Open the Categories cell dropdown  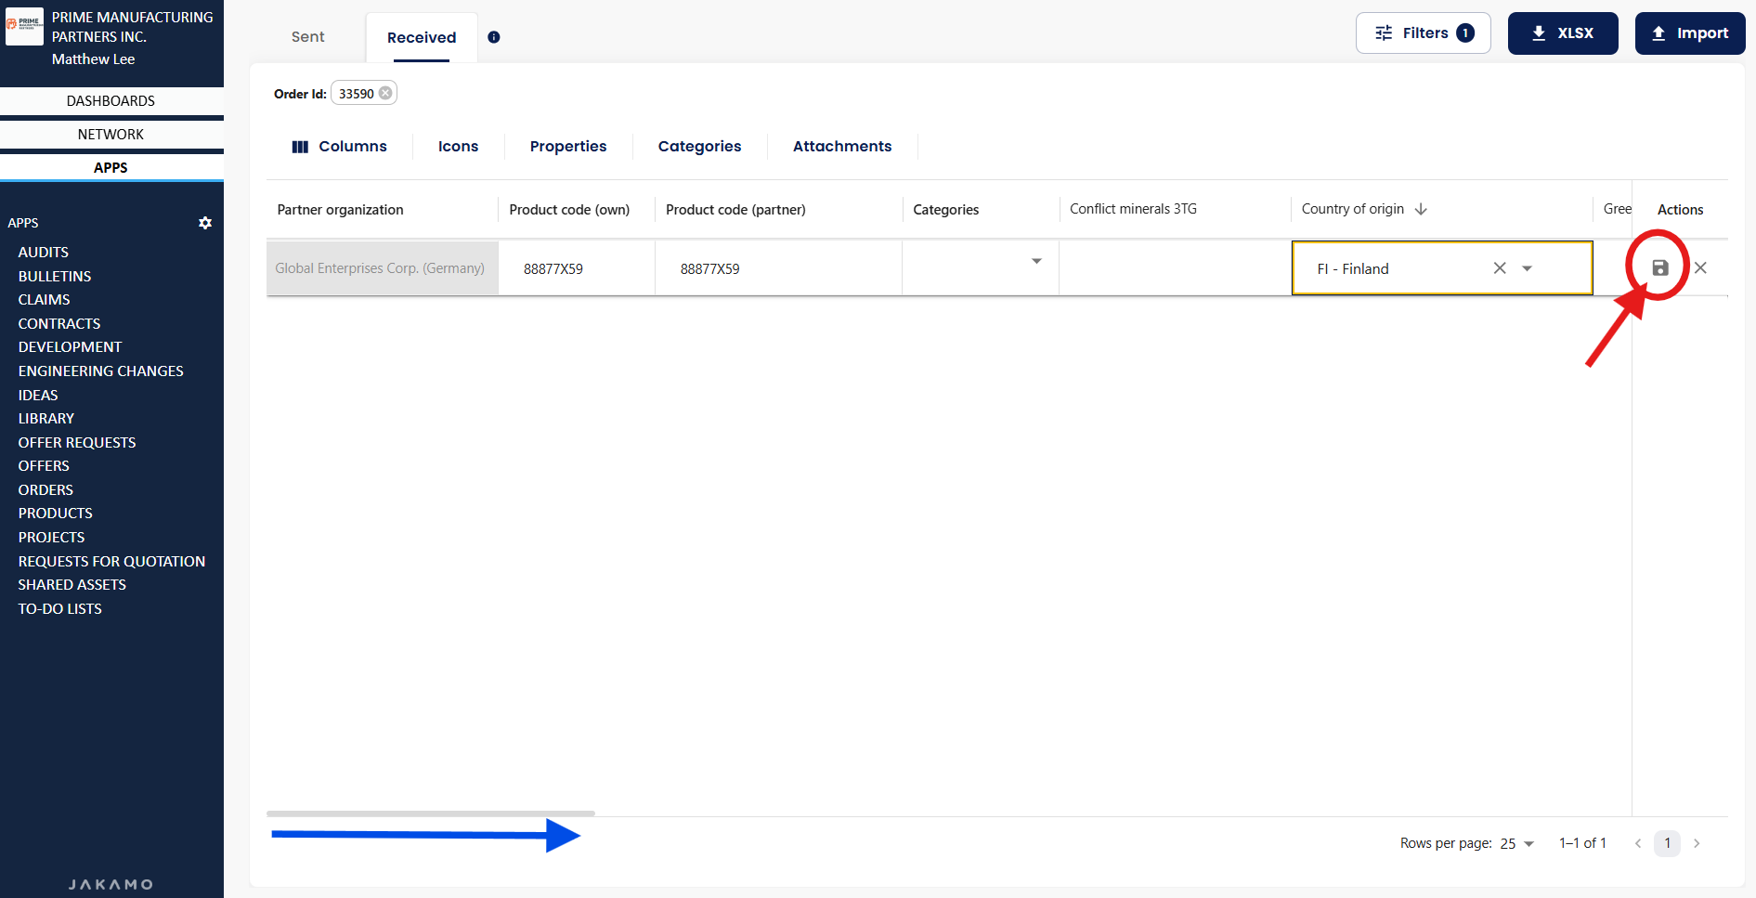1036,262
